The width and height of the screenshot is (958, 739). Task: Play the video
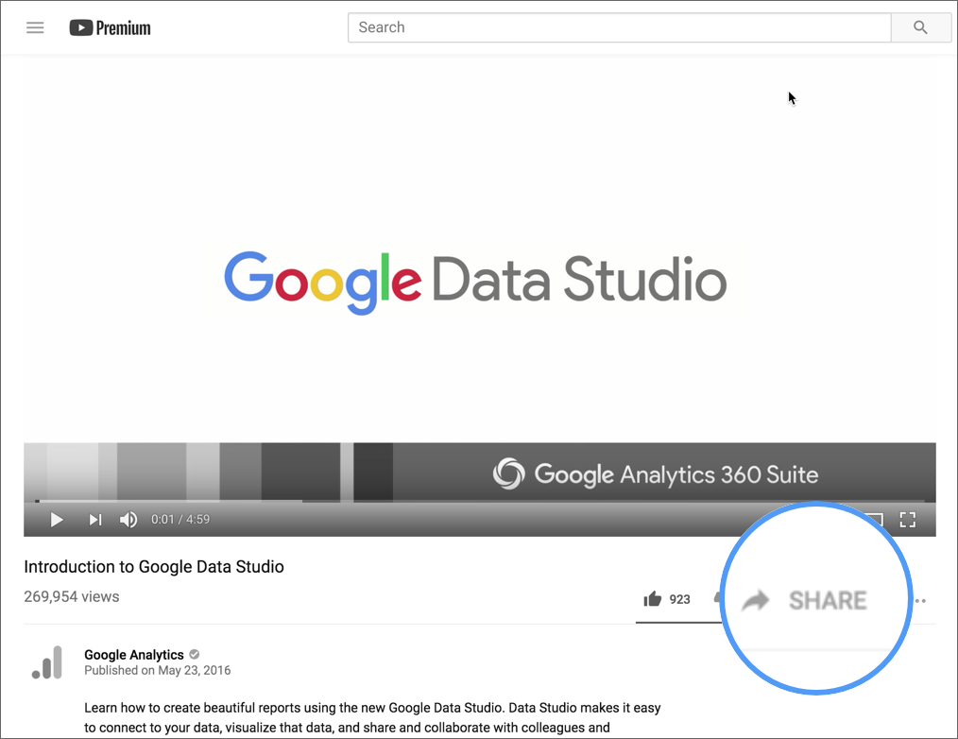[57, 520]
